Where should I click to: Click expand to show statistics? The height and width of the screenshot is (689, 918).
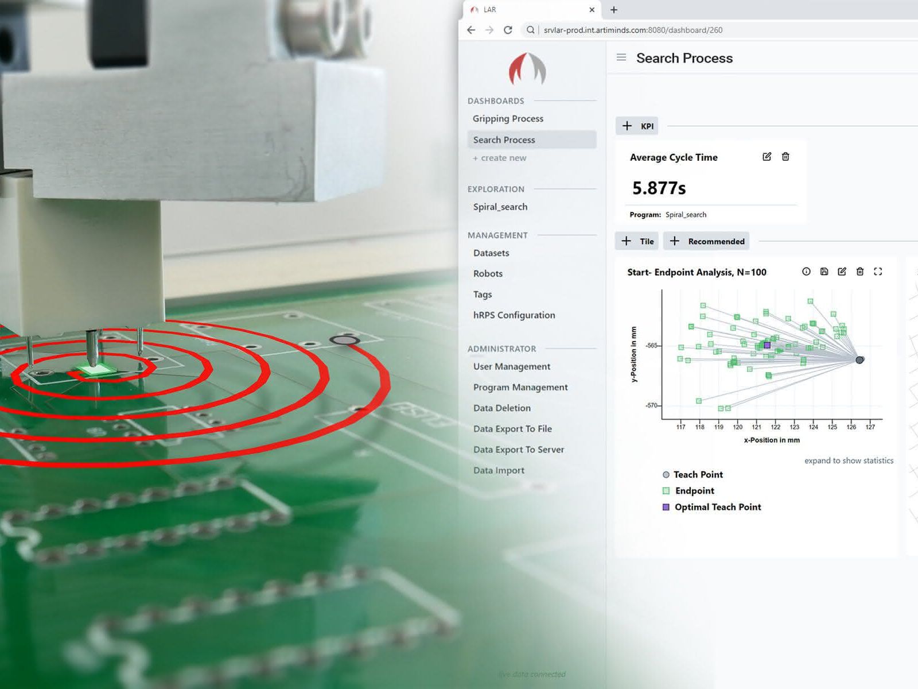(849, 460)
